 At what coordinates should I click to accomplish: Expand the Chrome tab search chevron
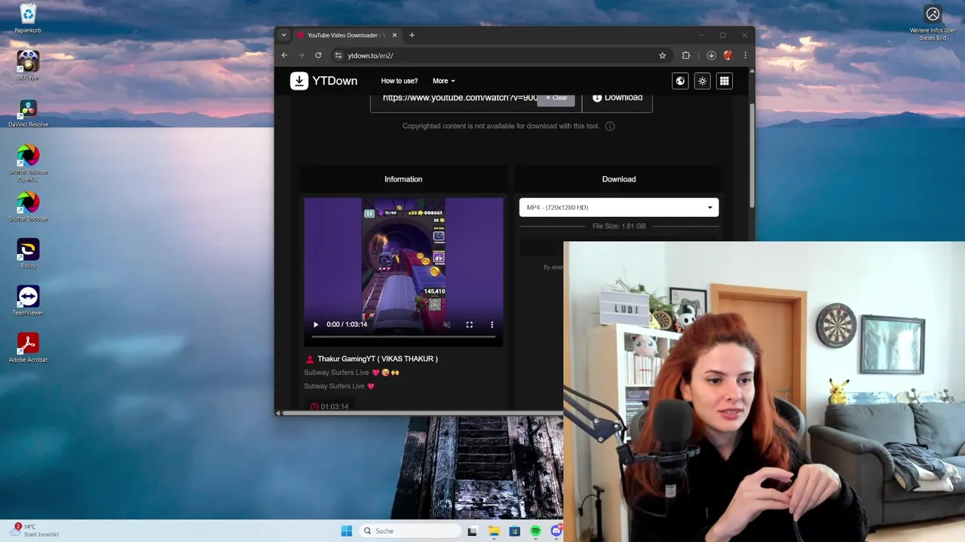point(283,35)
